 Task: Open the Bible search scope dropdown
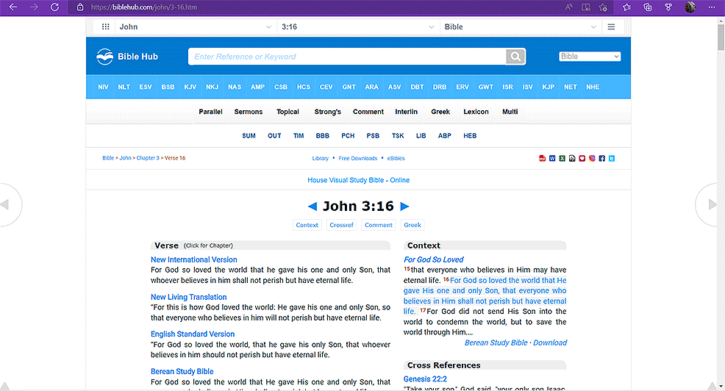pyautogui.click(x=590, y=57)
